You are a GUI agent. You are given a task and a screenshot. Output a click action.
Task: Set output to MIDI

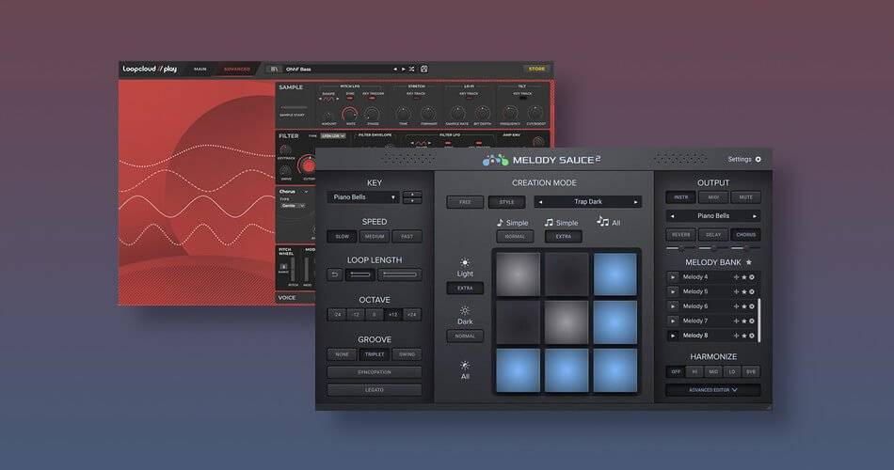coord(713,197)
